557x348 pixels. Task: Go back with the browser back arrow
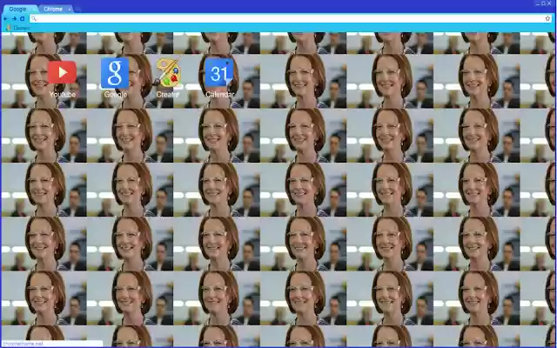coord(5,18)
